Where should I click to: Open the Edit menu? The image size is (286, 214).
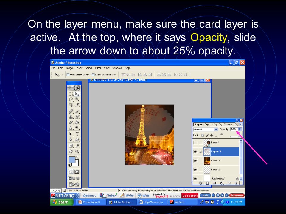60,68
